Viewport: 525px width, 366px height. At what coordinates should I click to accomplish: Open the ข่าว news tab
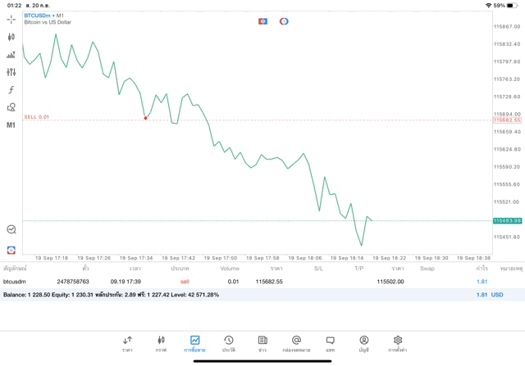(262, 344)
